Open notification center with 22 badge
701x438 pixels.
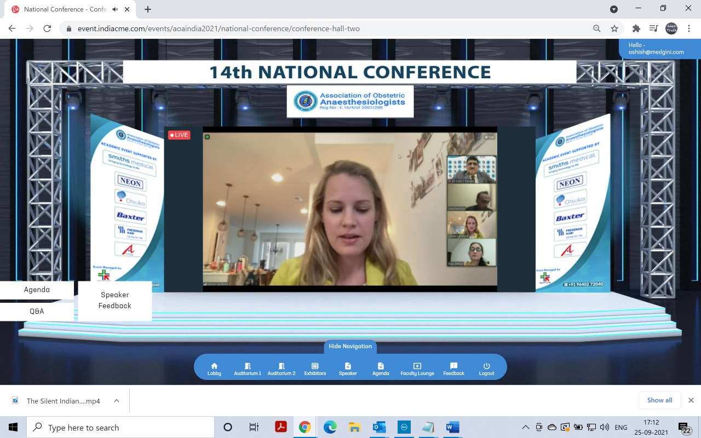point(684,428)
